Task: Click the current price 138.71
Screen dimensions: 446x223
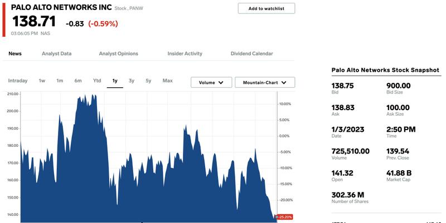Action: [34, 22]
